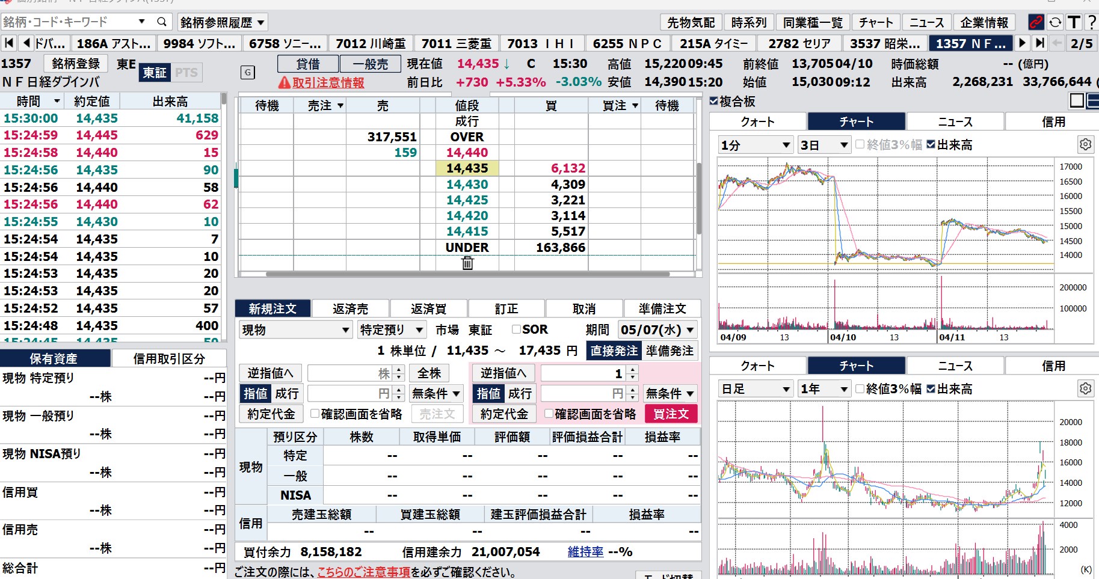Viewport: 1099px width, 579px height.
Task: Enable the SOR checkbox
Action: [516, 329]
